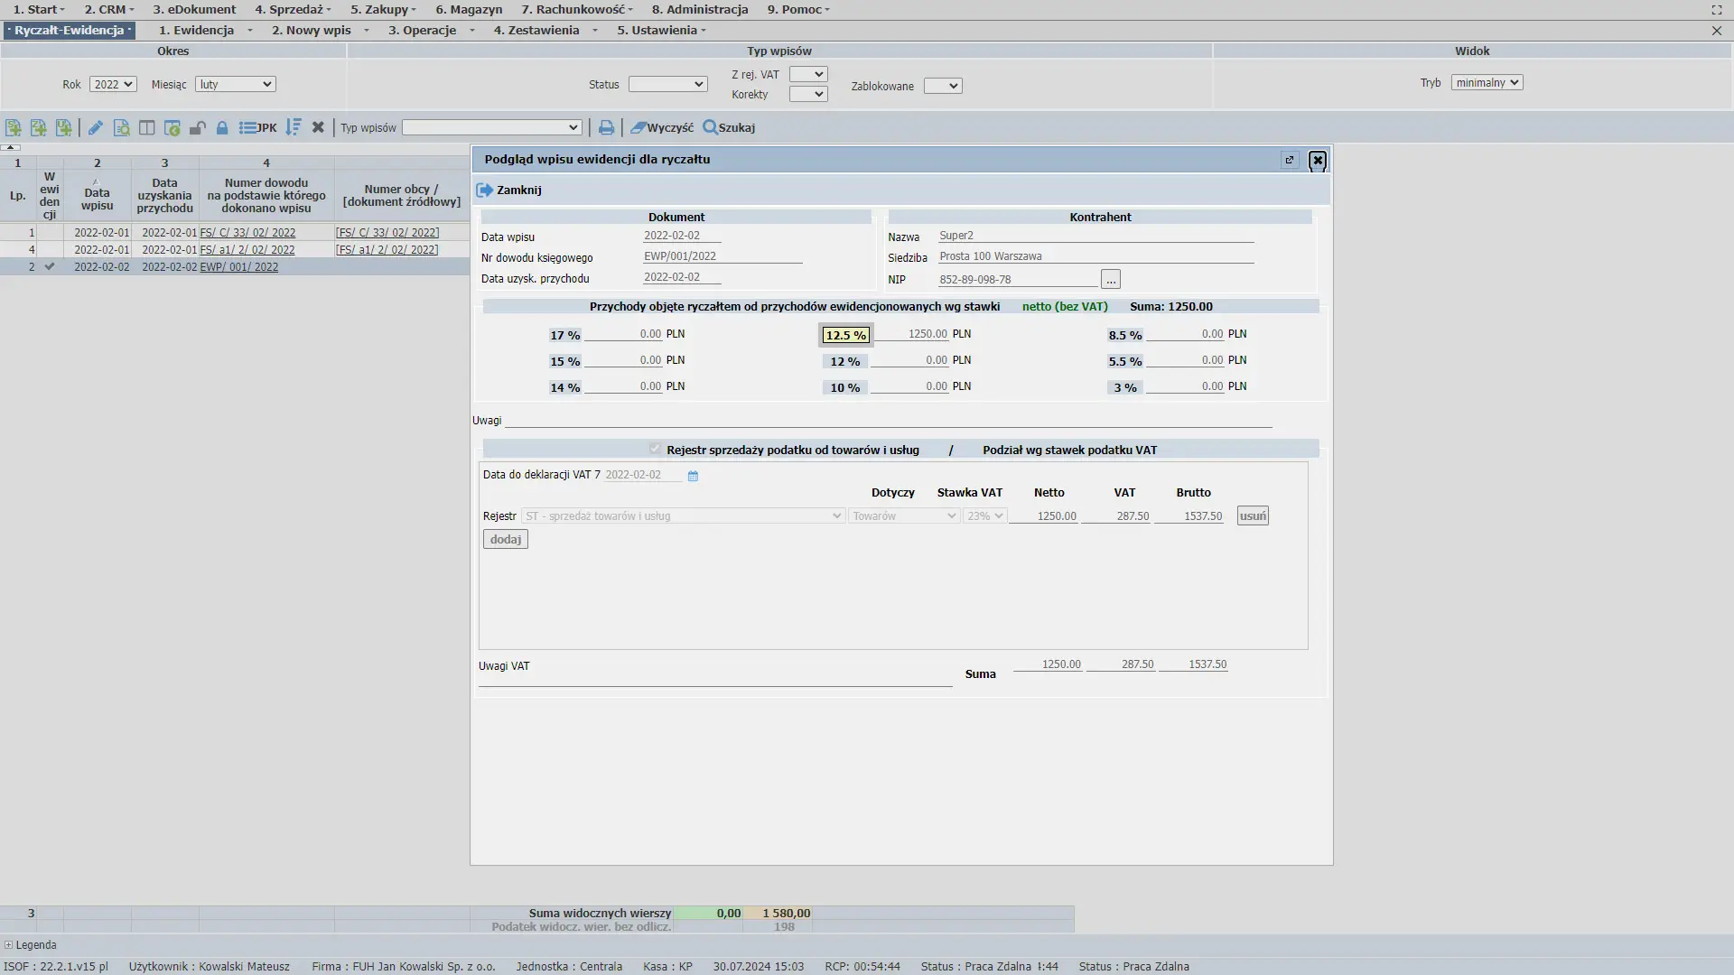Click the Uwagi text field
The image size is (1734, 975).
click(x=888, y=420)
